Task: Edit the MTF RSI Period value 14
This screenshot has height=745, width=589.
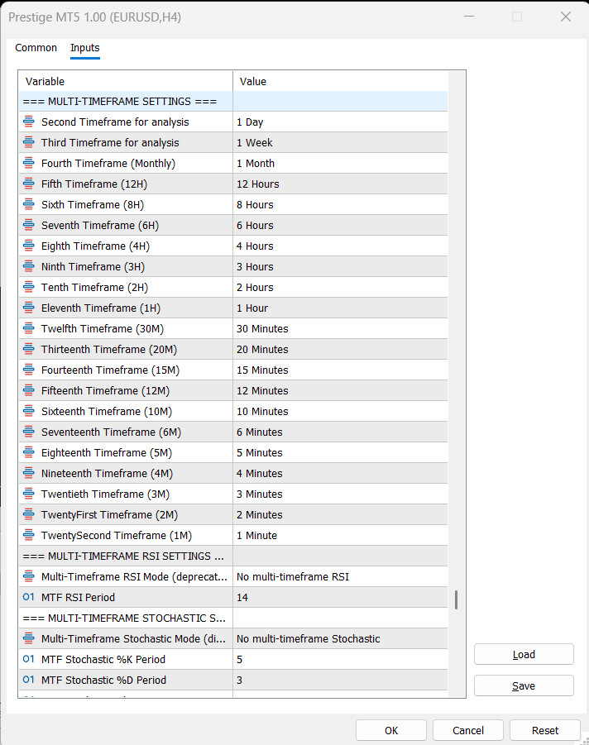Action: [340, 597]
